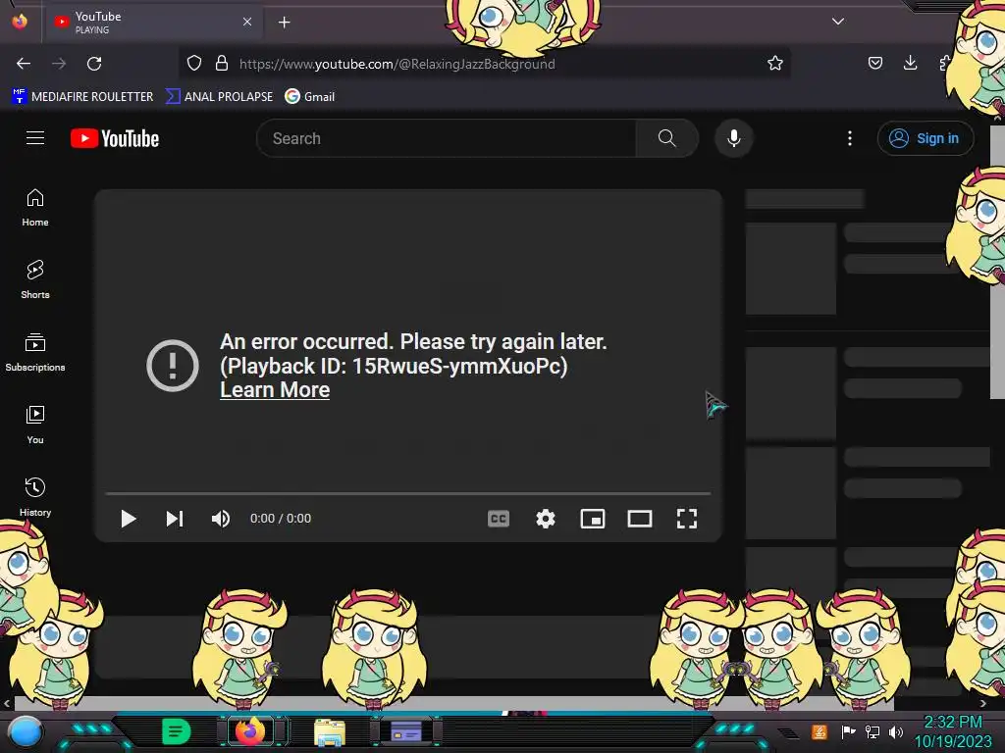Open the YouTube hamburger guide menu
1005x753 pixels.
coord(35,138)
